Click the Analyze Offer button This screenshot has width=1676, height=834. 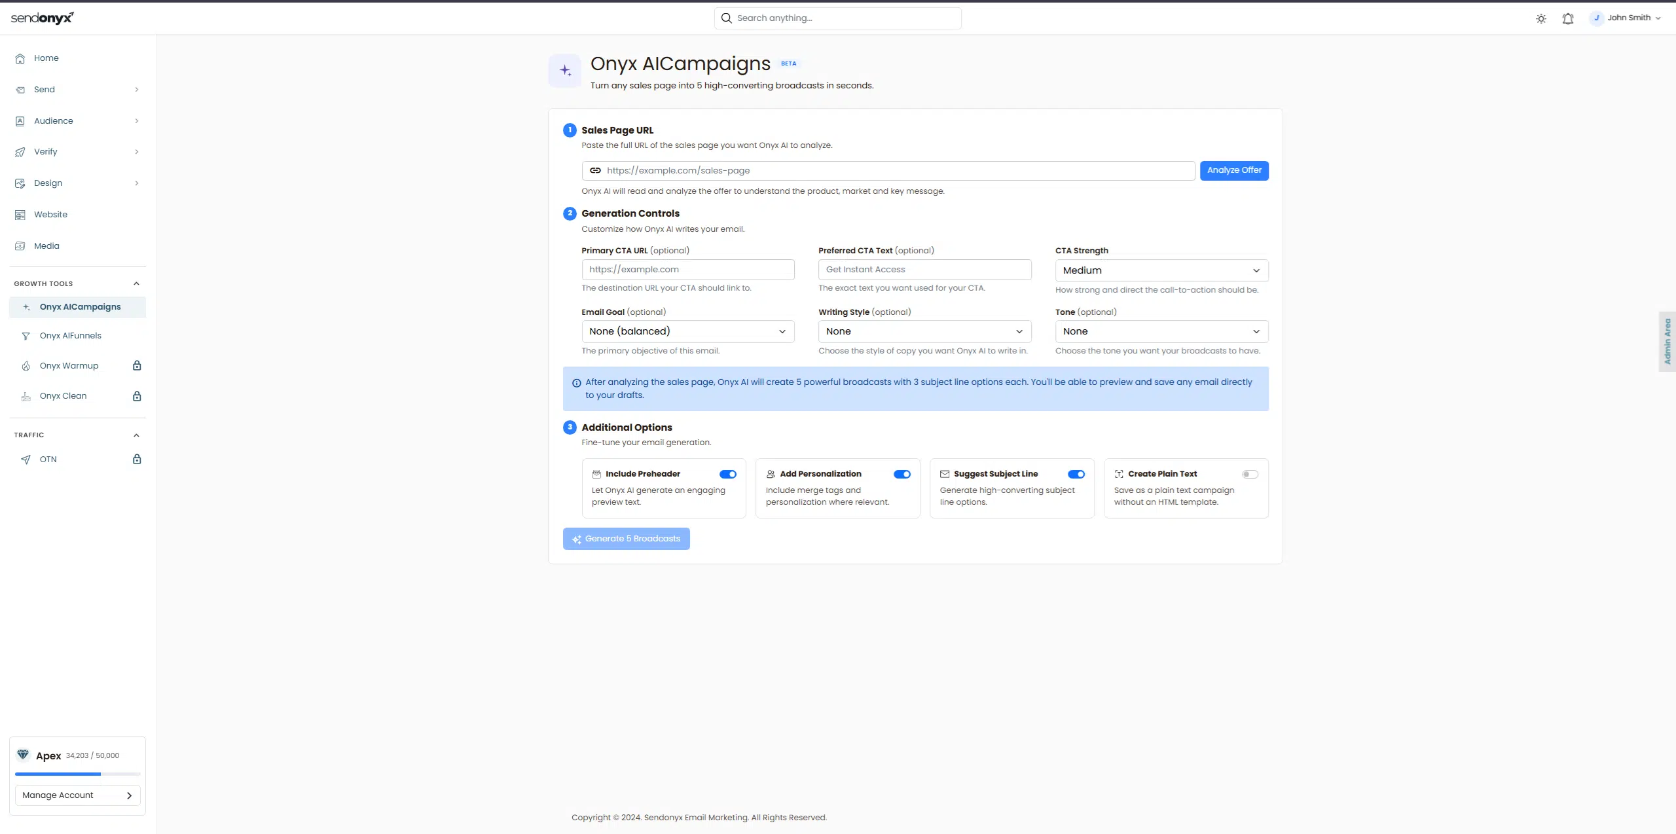(1234, 170)
